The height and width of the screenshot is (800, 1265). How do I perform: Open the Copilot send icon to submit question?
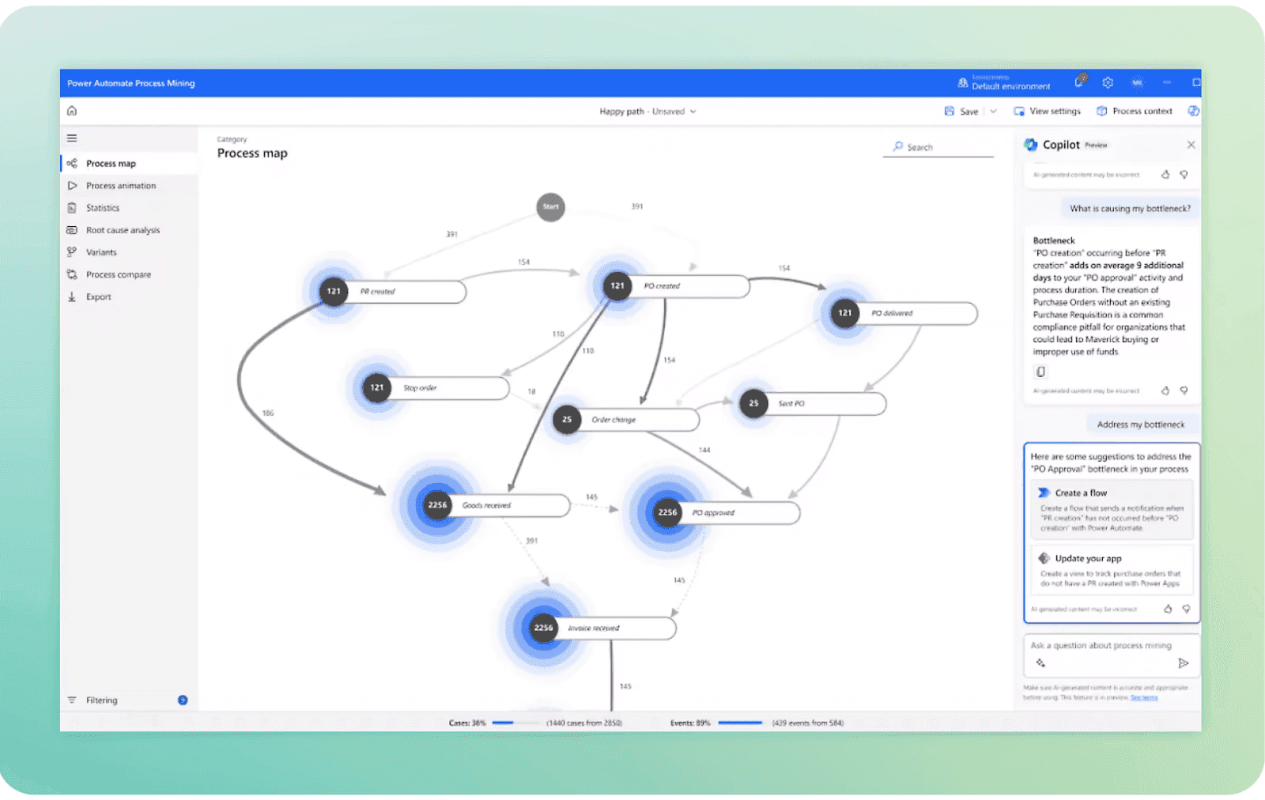[x=1184, y=663]
